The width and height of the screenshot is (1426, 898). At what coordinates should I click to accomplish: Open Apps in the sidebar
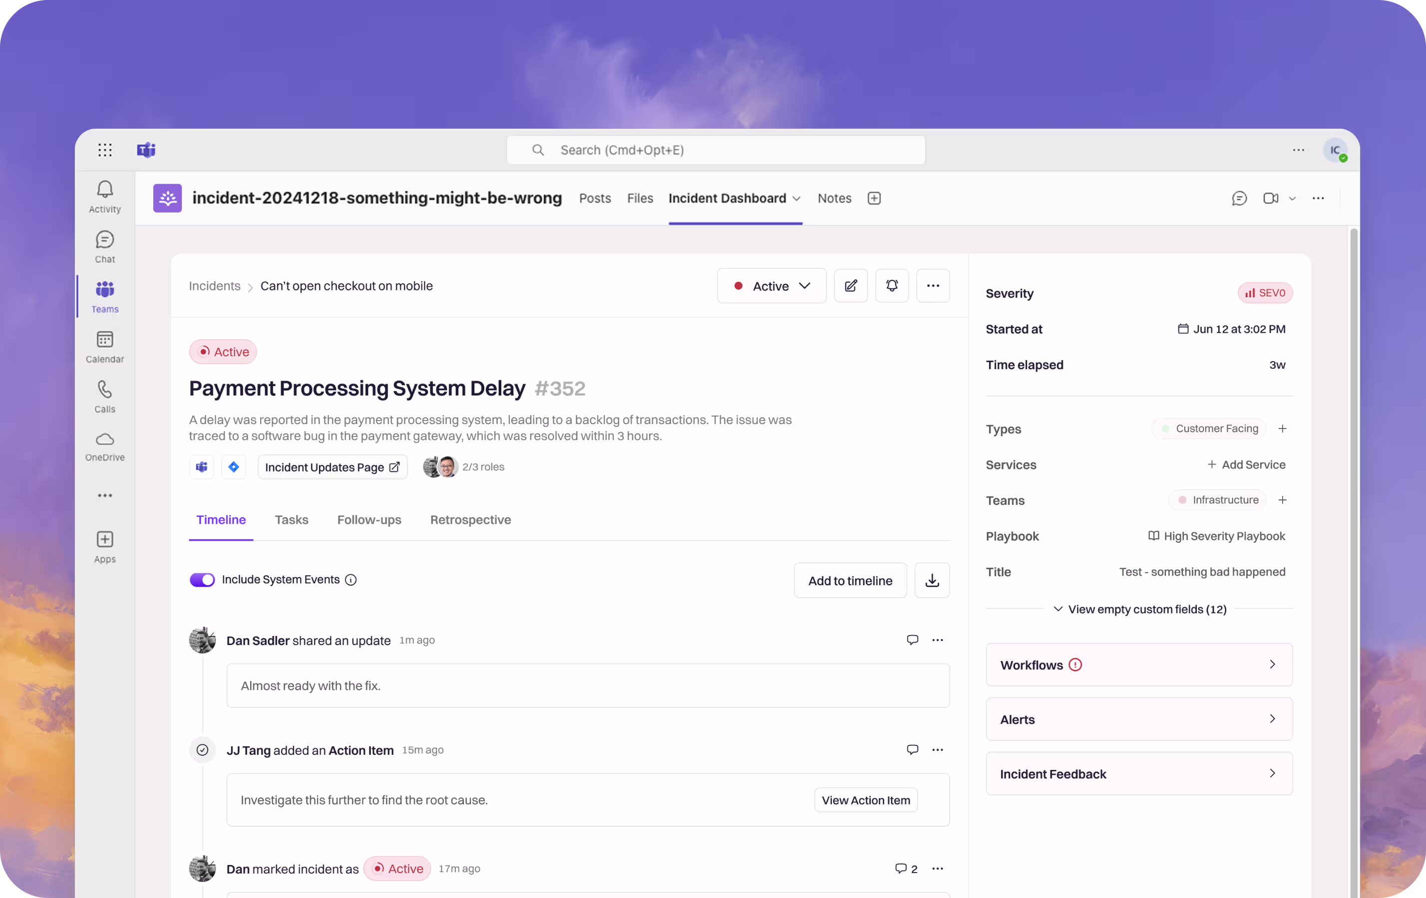(x=105, y=547)
